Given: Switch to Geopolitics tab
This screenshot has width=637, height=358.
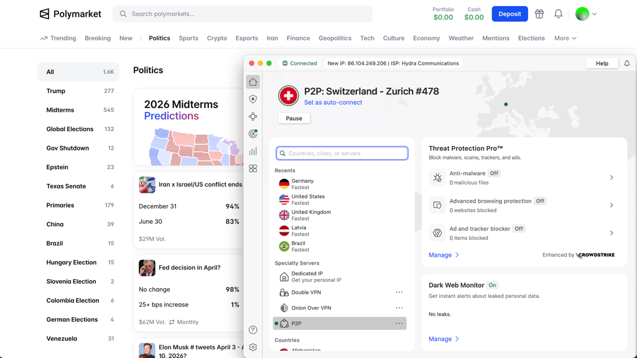Looking at the screenshot, I should (335, 38).
